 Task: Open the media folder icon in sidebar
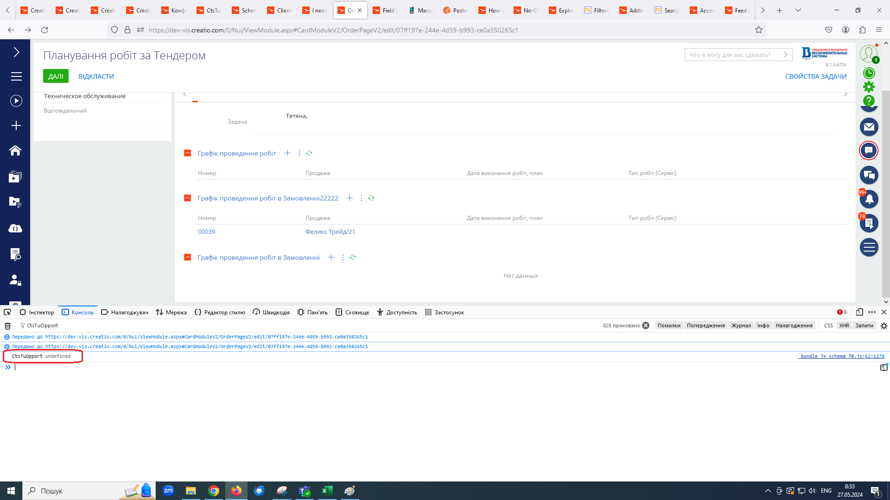coord(15,176)
